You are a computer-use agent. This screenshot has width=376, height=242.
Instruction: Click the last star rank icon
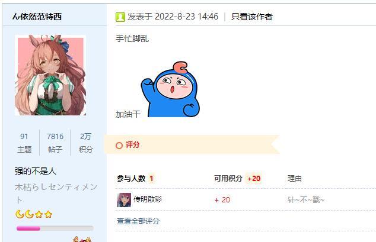[x=48, y=214]
